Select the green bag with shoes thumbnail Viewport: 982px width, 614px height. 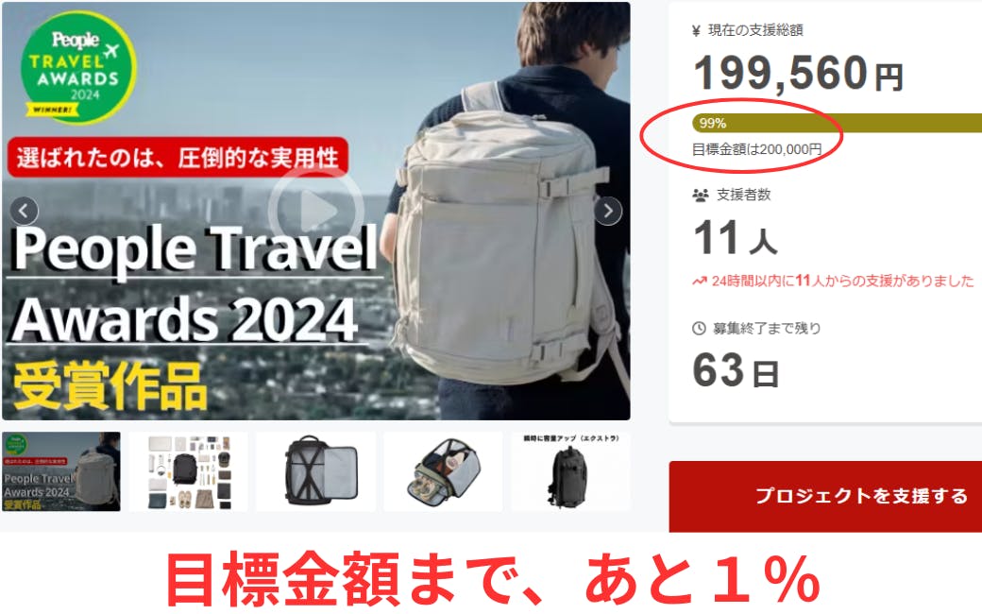444,471
